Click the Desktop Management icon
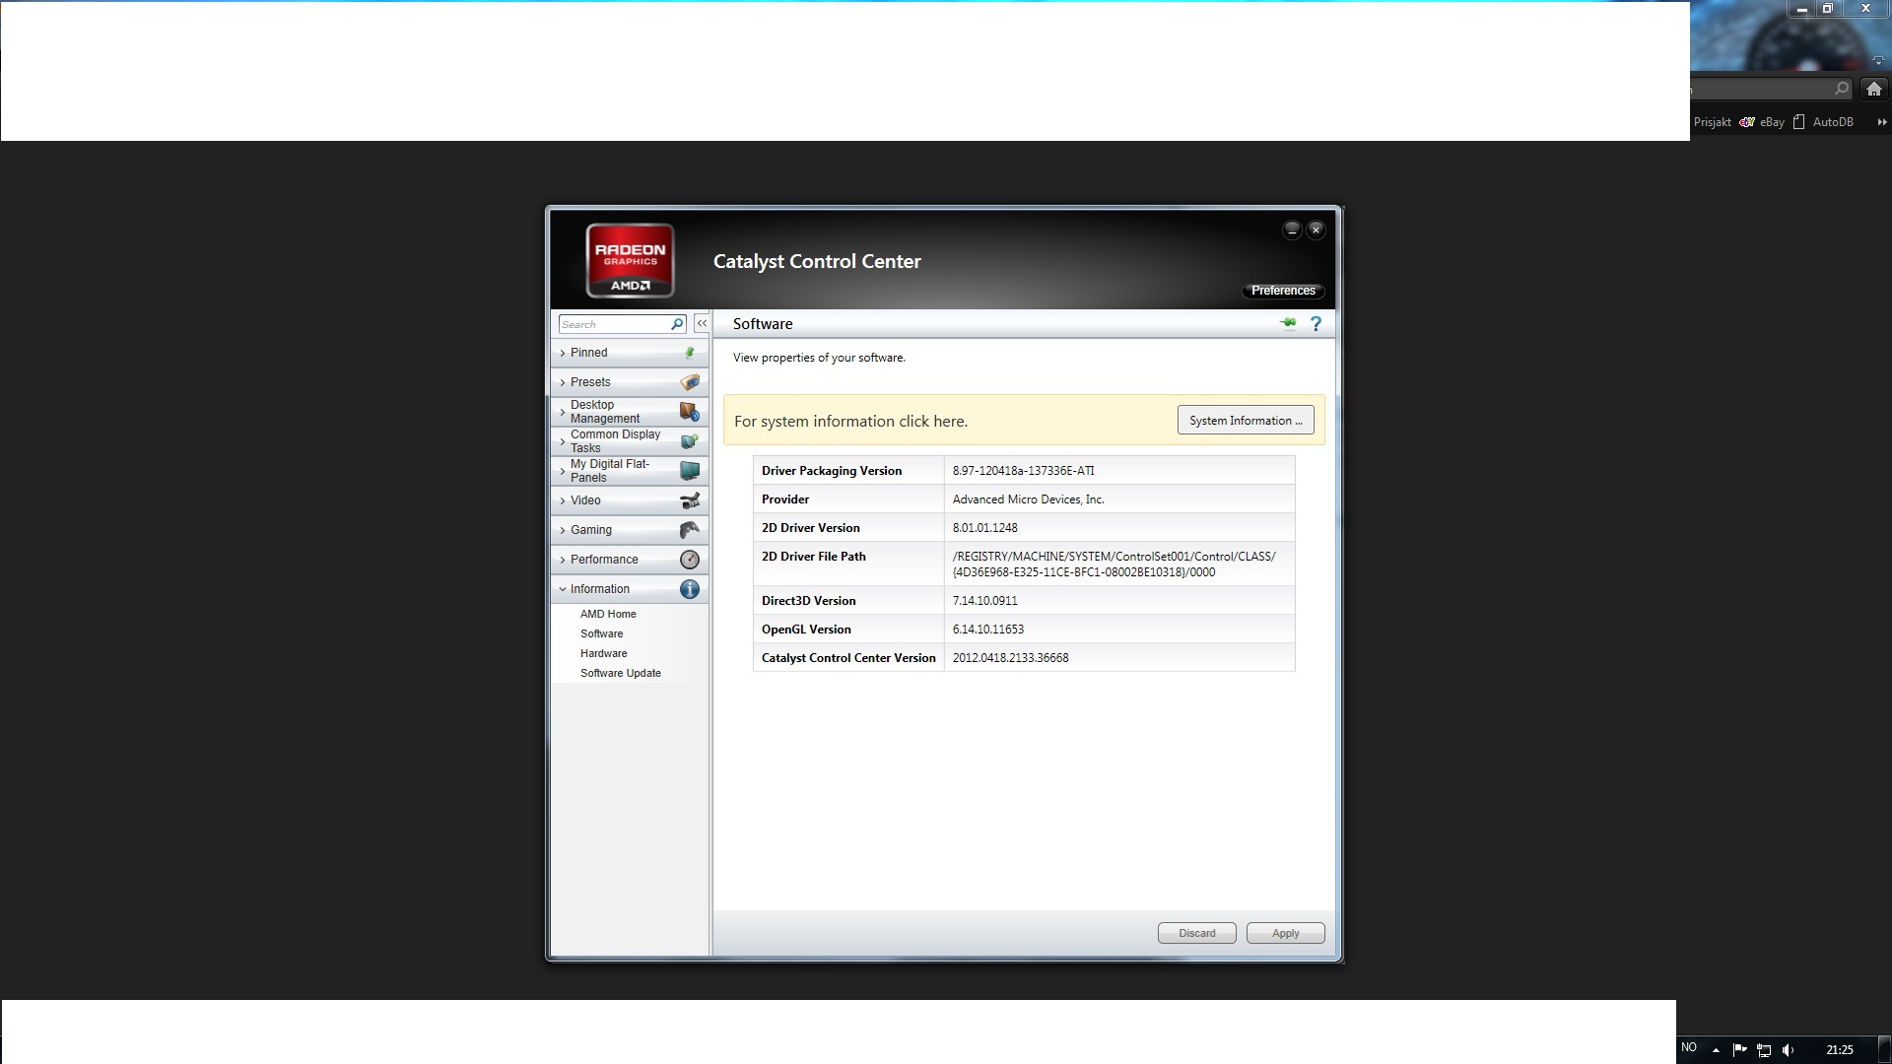The image size is (1892, 1064). point(690,412)
